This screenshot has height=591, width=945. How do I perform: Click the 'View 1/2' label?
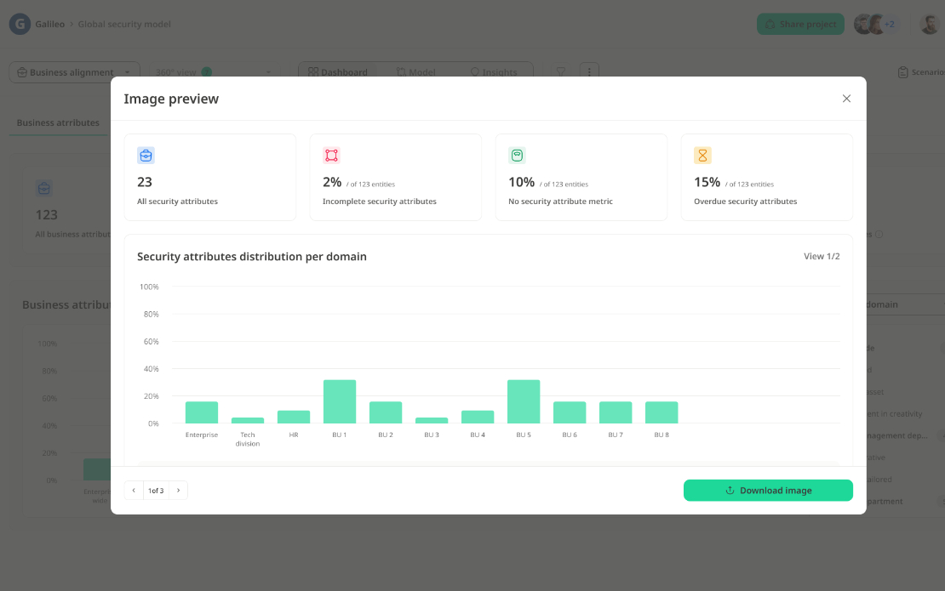pyautogui.click(x=822, y=256)
